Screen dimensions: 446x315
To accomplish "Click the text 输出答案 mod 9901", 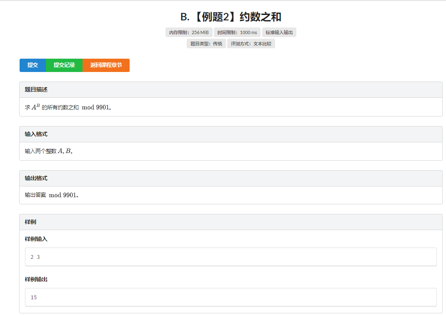I will tap(52, 195).
